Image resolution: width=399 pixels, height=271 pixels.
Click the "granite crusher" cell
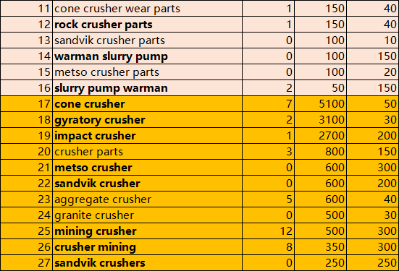(147, 215)
